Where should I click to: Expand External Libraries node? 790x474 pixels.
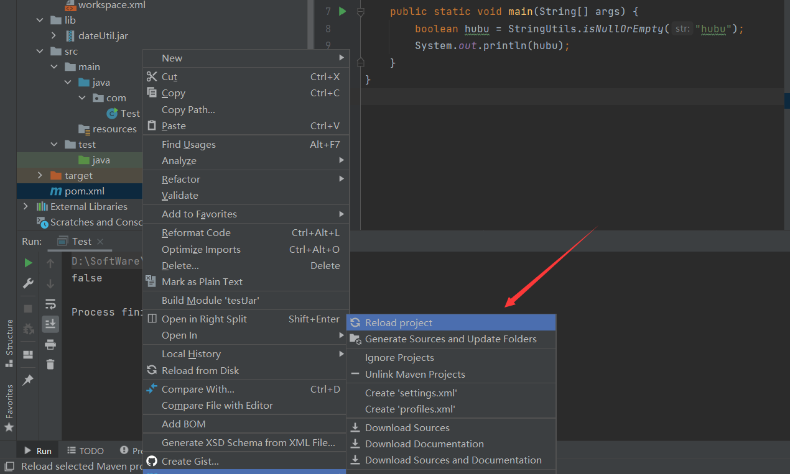pos(26,206)
